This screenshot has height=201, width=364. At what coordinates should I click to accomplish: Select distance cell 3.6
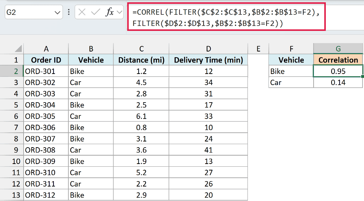coord(141,150)
